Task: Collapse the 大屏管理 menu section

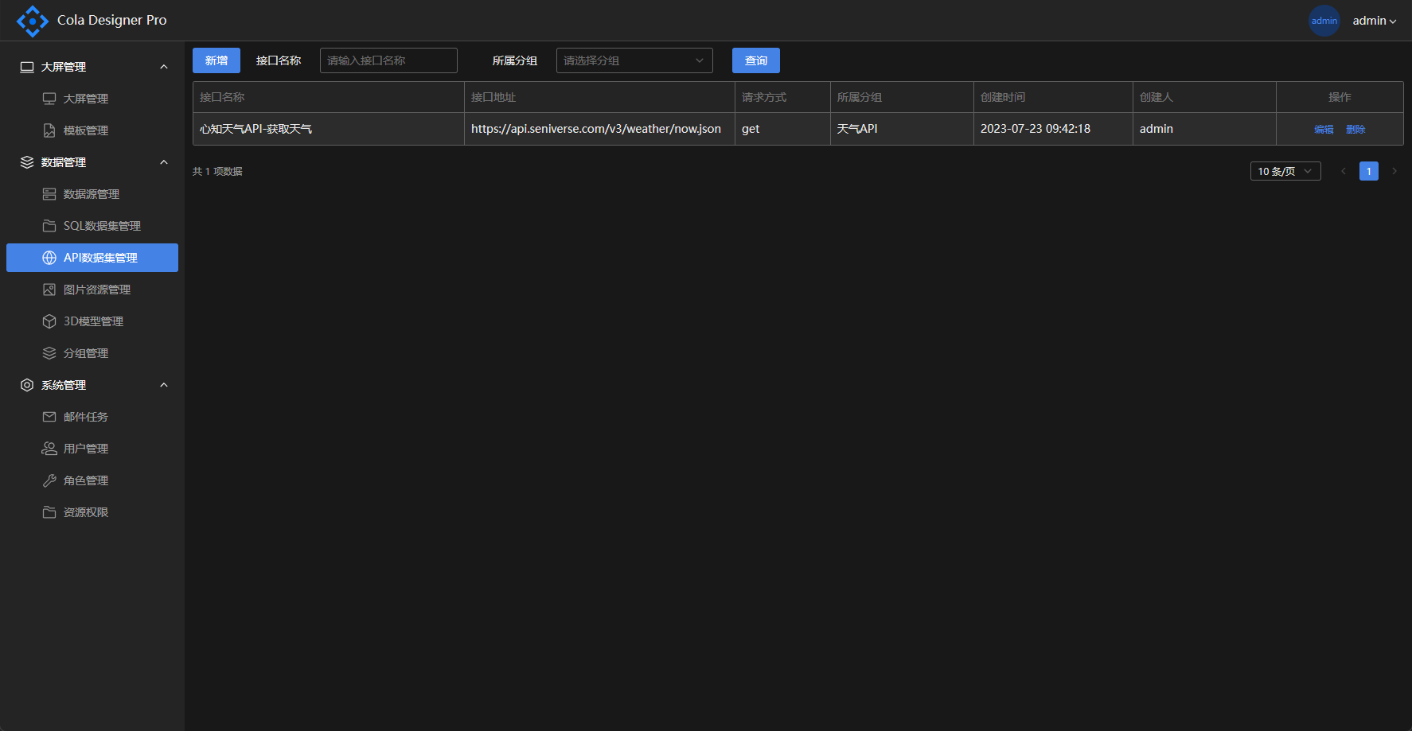Action: [164, 67]
